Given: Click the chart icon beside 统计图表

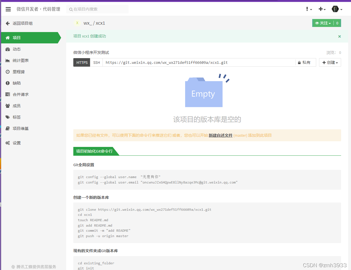Looking at the screenshot, I should click(x=8, y=60).
